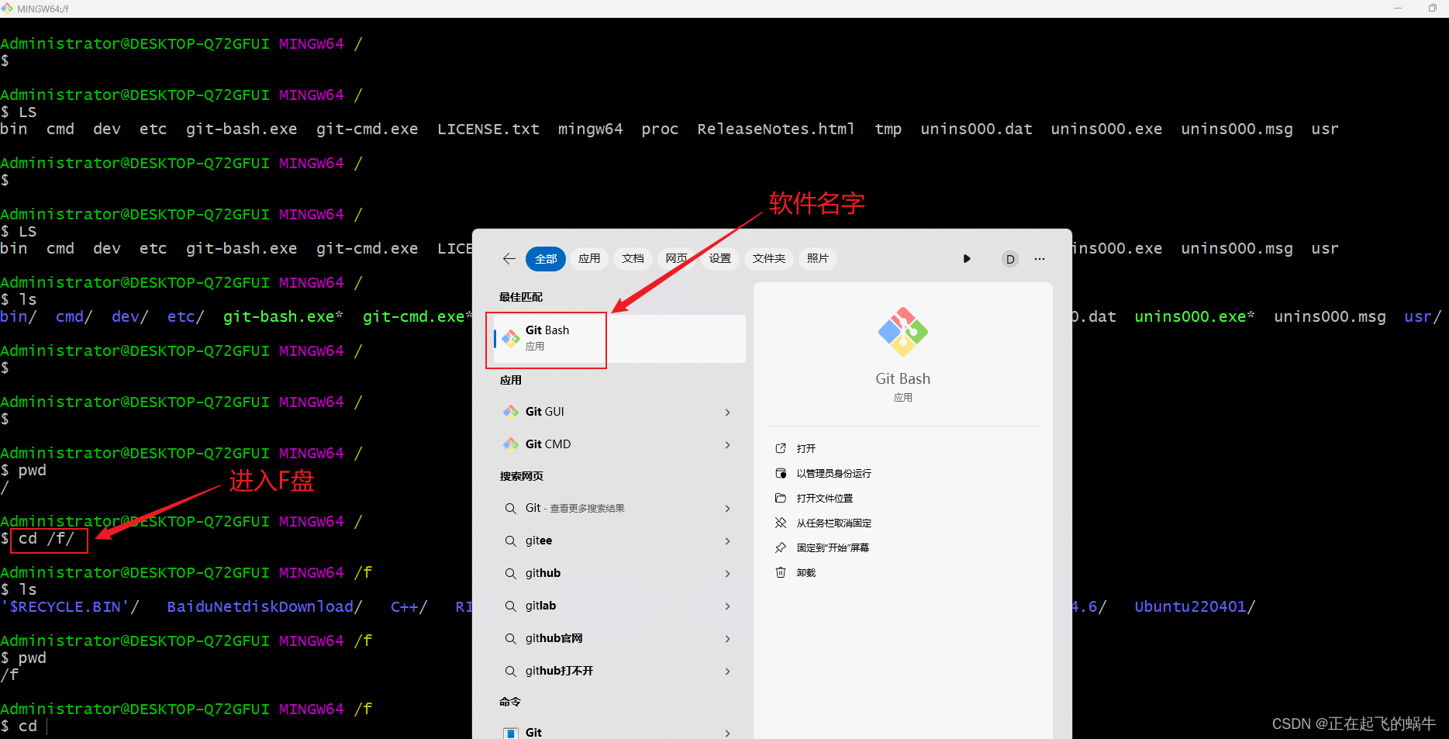Click the back arrow in search panel
1449x739 pixels.
click(x=509, y=259)
